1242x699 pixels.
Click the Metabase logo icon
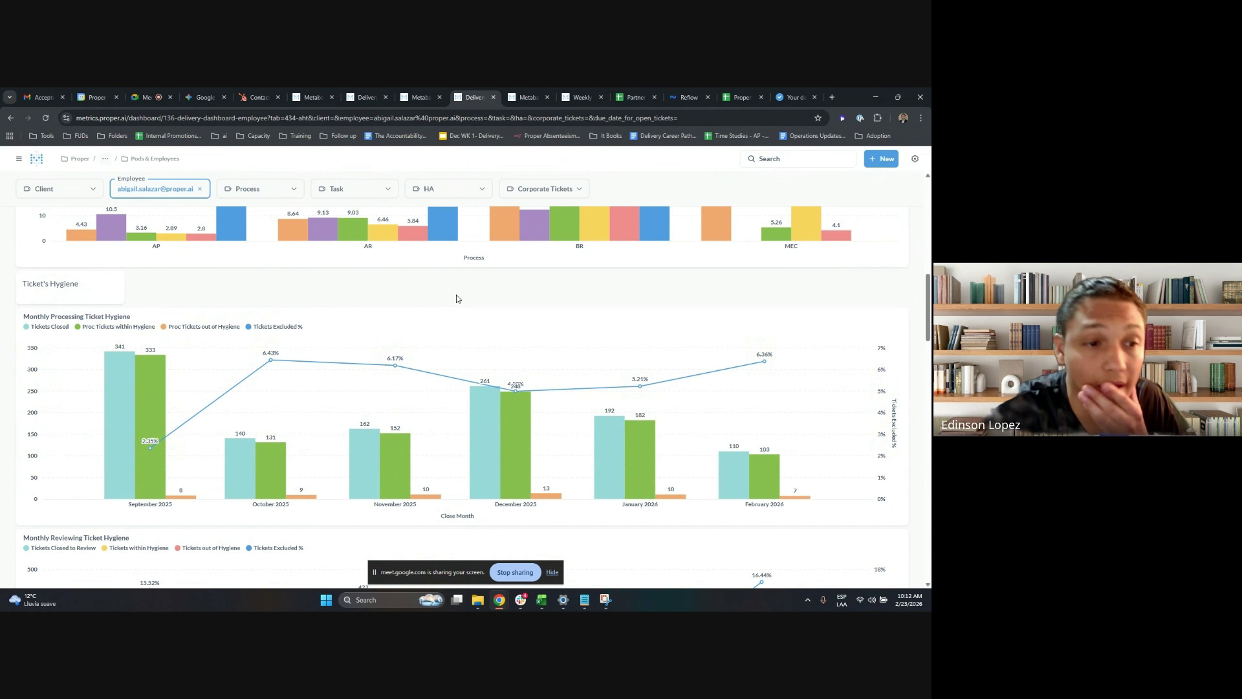[x=37, y=159]
